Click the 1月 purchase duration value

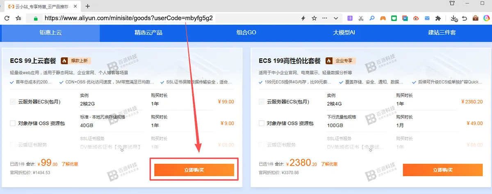pos(400,125)
